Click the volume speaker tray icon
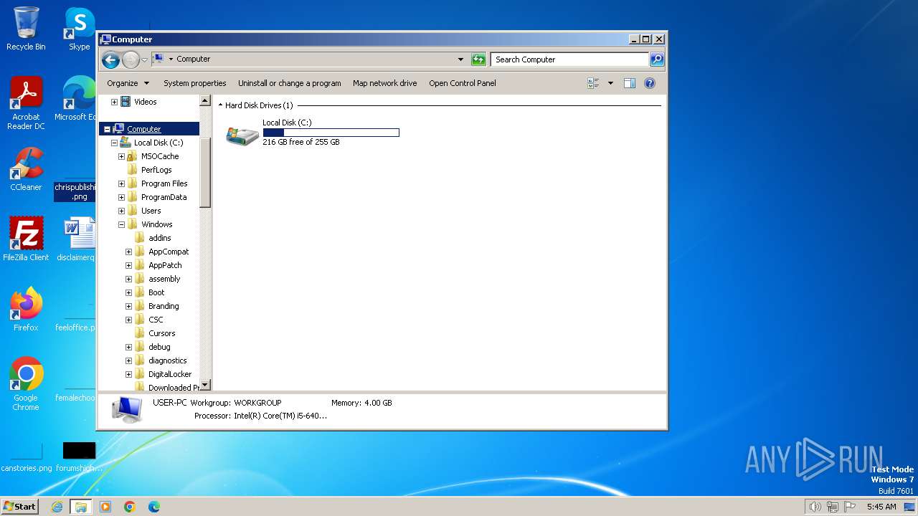918x516 pixels. (x=815, y=507)
